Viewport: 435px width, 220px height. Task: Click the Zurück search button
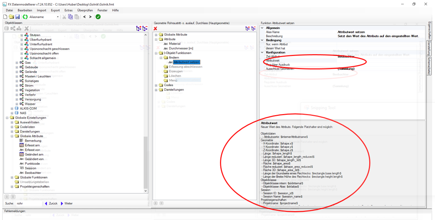tap(51, 203)
